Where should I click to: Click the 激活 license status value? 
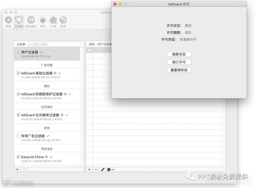click(x=188, y=26)
